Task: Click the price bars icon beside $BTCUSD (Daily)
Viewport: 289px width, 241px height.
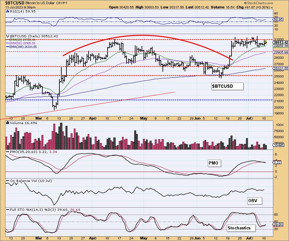Action: coord(7,36)
